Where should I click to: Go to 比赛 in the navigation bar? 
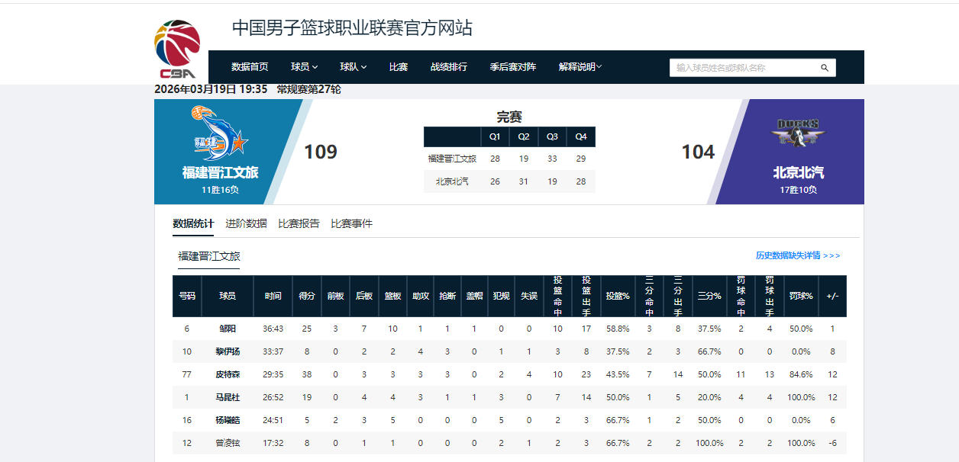click(x=399, y=67)
